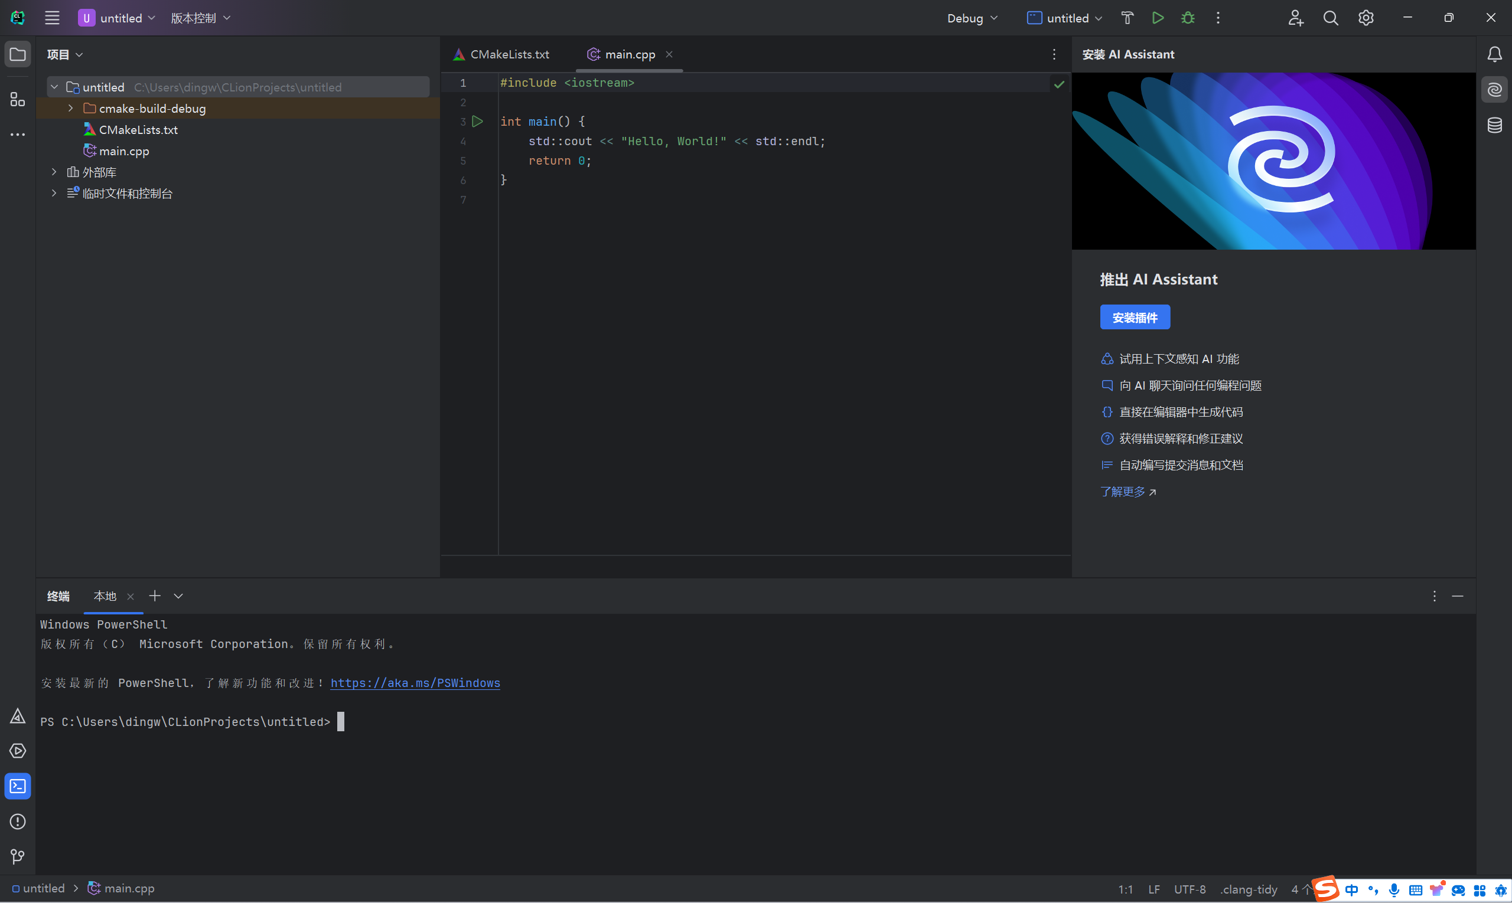
Task: Click the gutter run arrow beside main()
Action: [477, 122]
